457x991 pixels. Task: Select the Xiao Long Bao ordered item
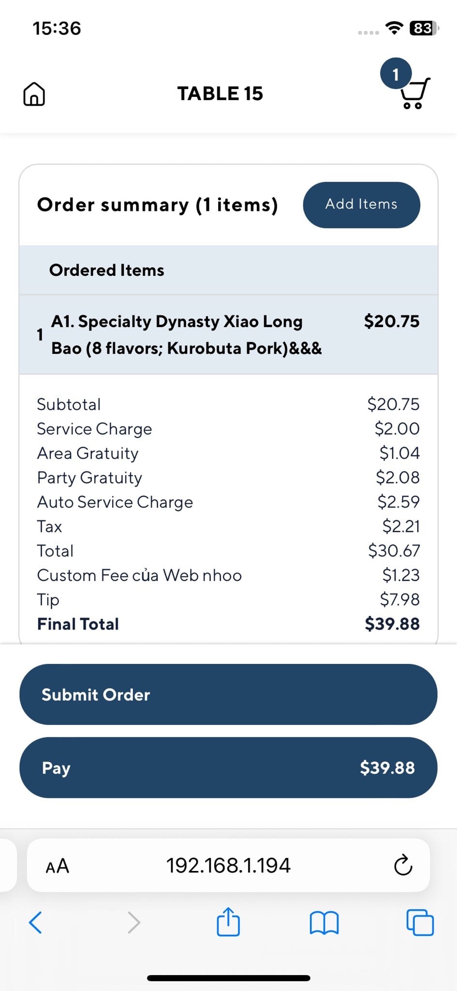coord(186,334)
